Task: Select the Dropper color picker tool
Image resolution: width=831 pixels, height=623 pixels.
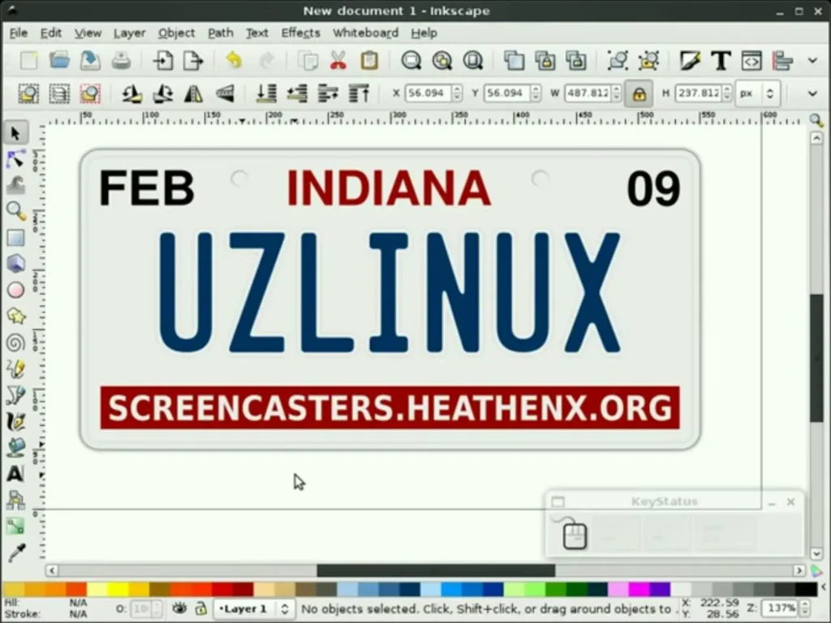Action: tap(15, 552)
